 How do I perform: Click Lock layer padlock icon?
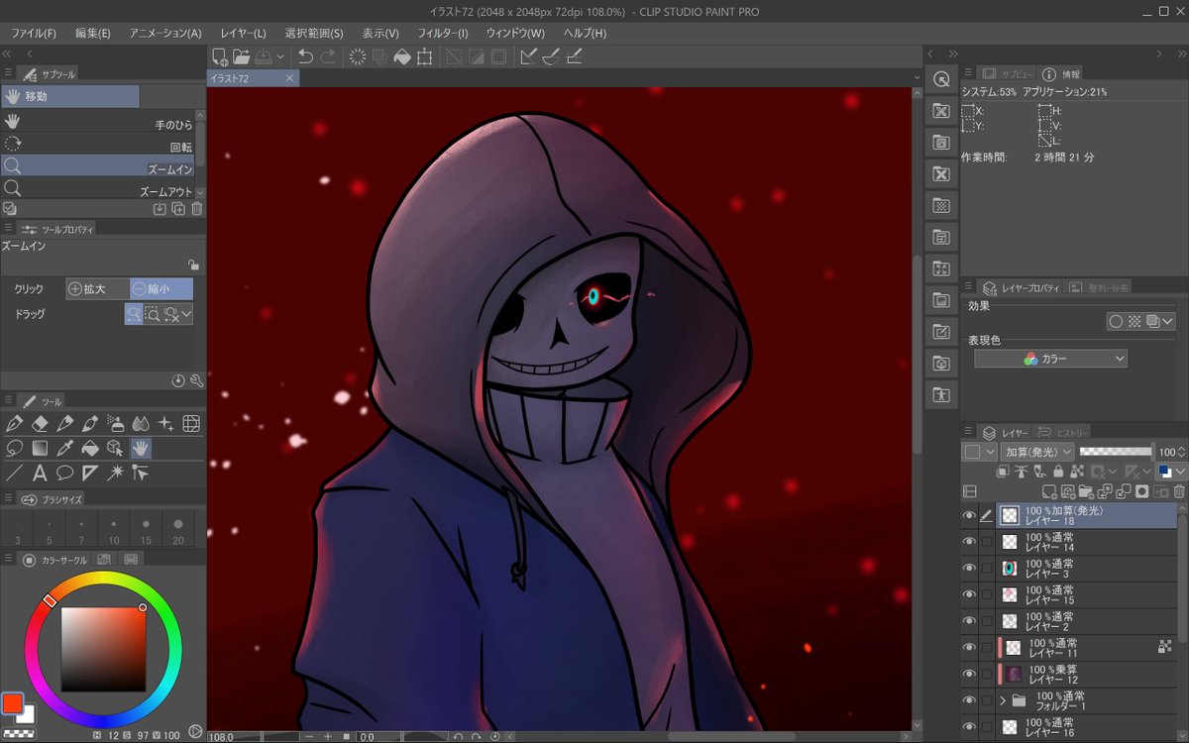(1058, 472)
